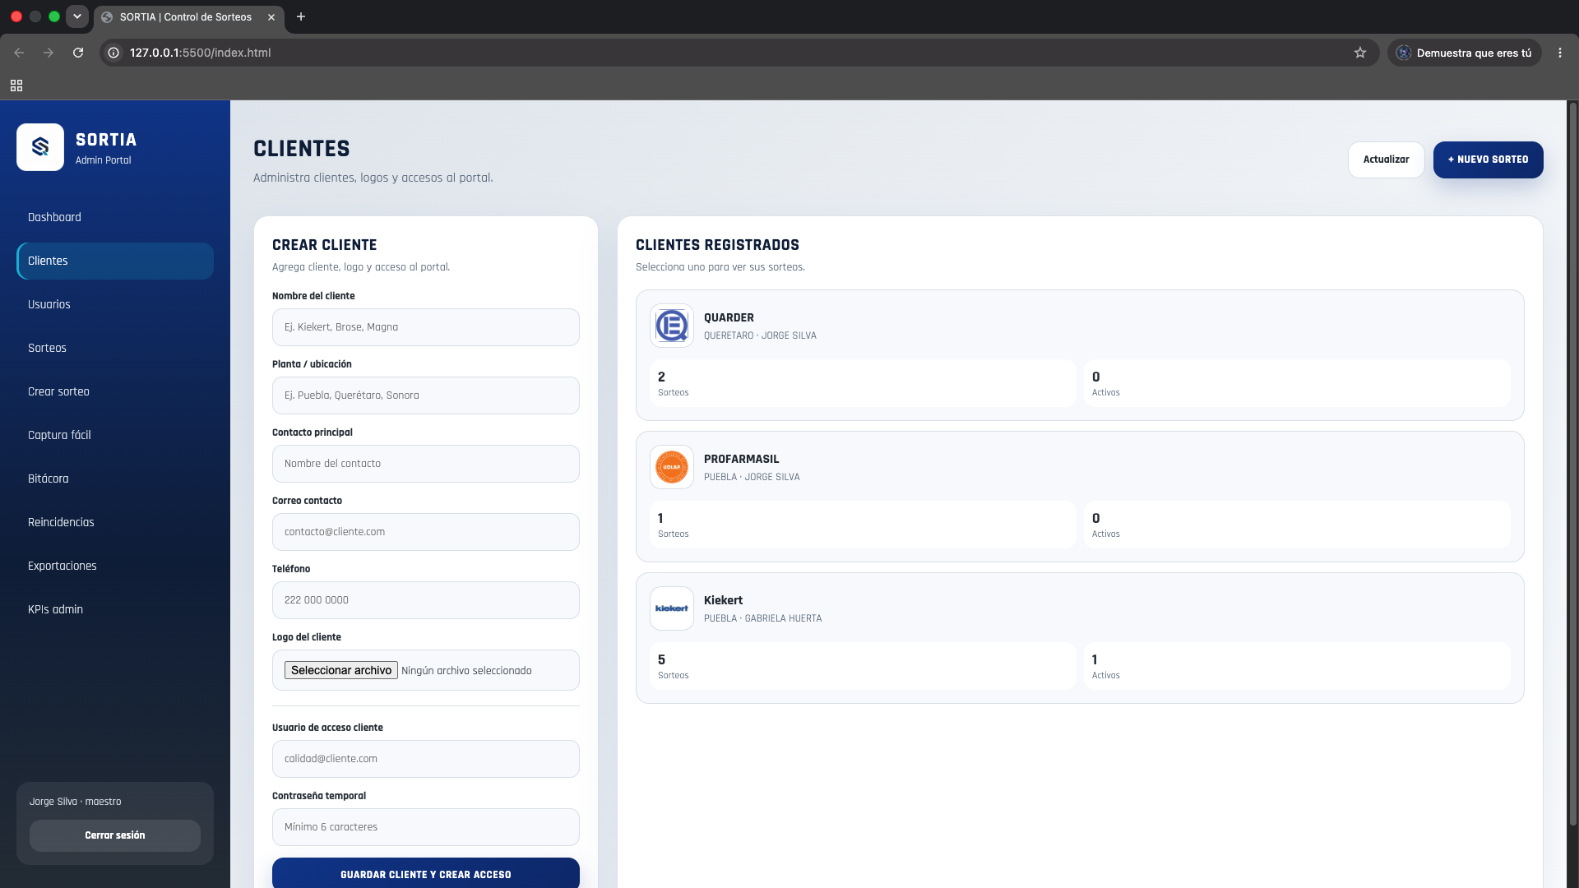1579x888 pixels.
Task: Click the + NUEVO SORTEO button
Action: [1488, 160]
